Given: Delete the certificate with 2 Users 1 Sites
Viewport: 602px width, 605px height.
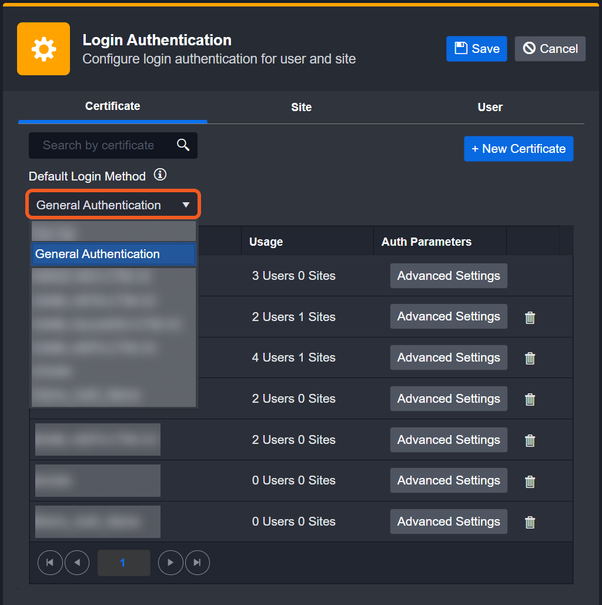Looking at the screenshot, I should [x=530, y=317].
